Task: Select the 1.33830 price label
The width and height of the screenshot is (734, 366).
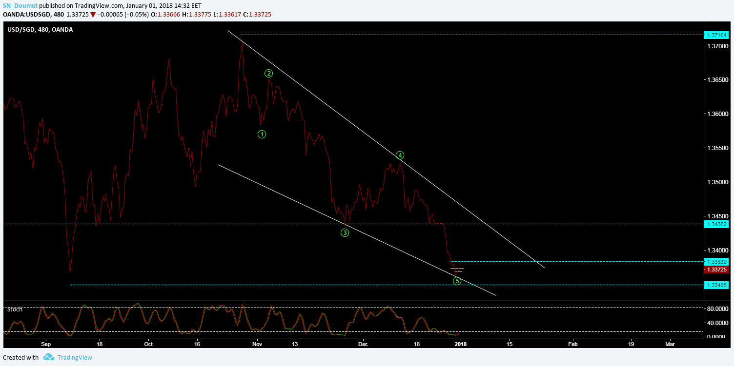Action: click(x=717, y=262)
